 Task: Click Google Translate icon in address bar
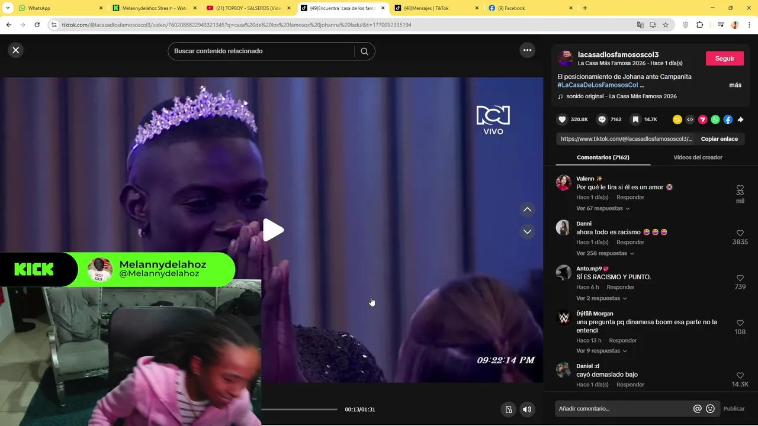click(x=640, y=25)
